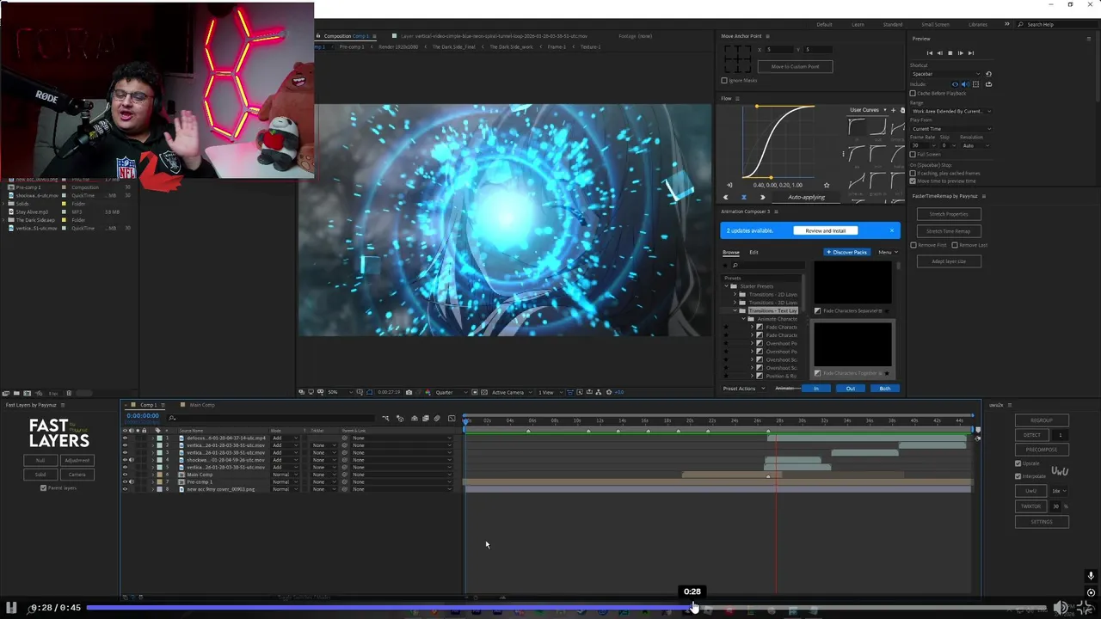Open Play From Current Time dropdown

(x=950, y=129)
